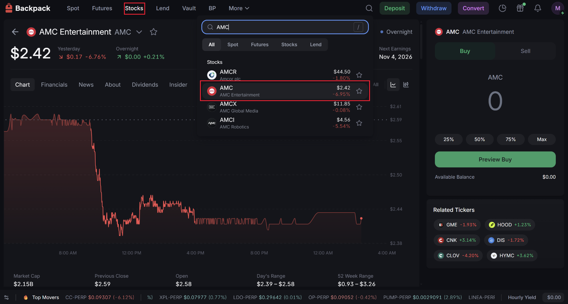Open the search magnifier in the top bar
This screenshot has height=304, width=568.
coord(369,8)
